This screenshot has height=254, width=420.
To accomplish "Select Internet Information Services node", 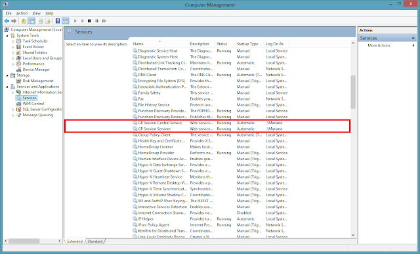I will click(x=42, y=92).
